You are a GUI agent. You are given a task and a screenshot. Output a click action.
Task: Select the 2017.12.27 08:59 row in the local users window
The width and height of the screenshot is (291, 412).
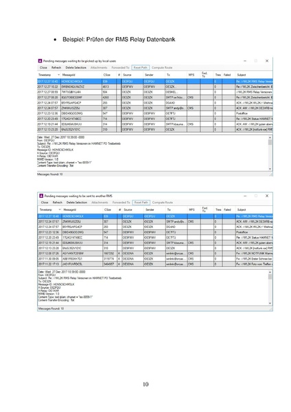154,92
